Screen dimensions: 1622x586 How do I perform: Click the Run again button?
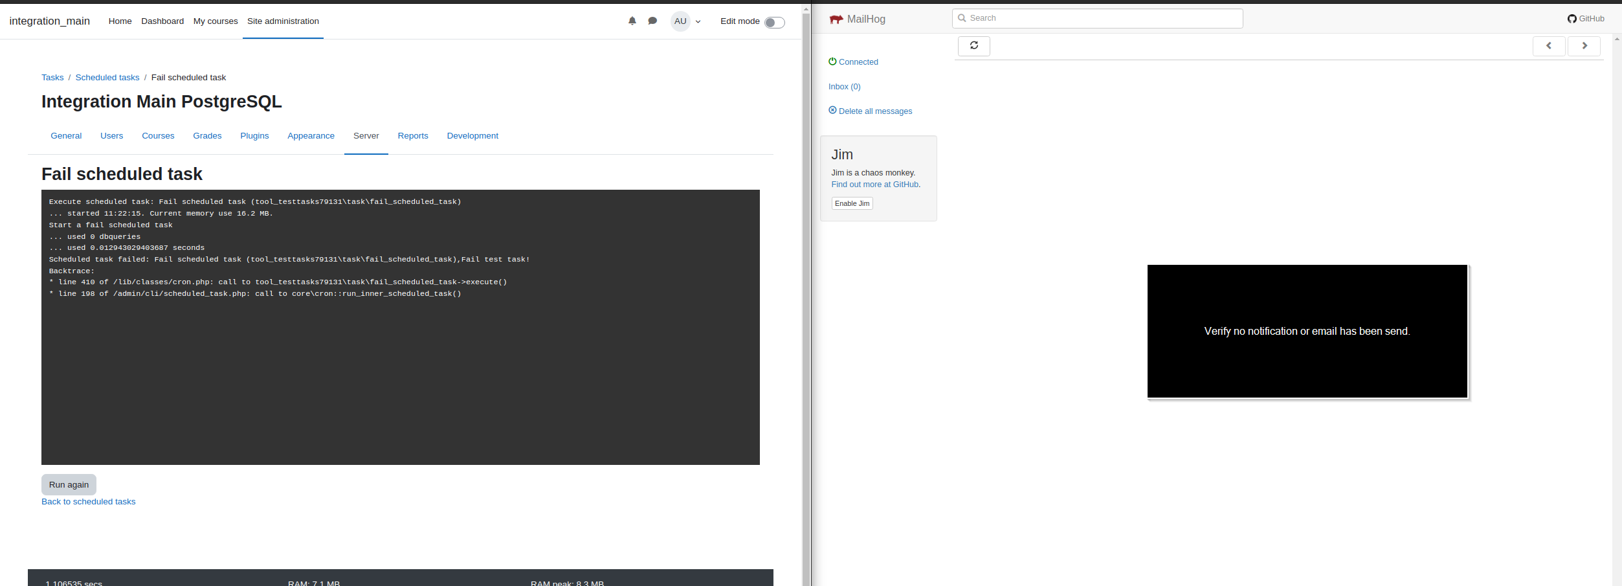(x=69, y=484)
